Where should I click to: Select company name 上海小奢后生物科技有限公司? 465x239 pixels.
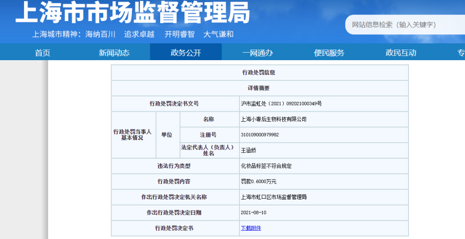[x=274, y=119]
